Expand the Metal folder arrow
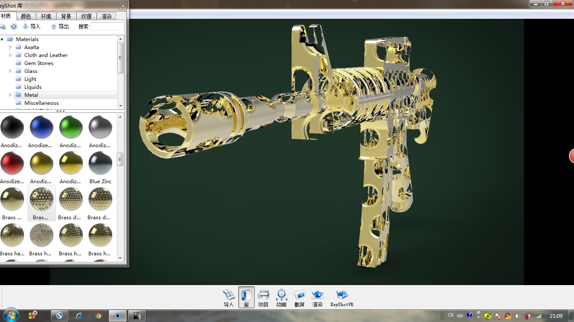Screen dimensions: 574x322 (x=10, y=95)
